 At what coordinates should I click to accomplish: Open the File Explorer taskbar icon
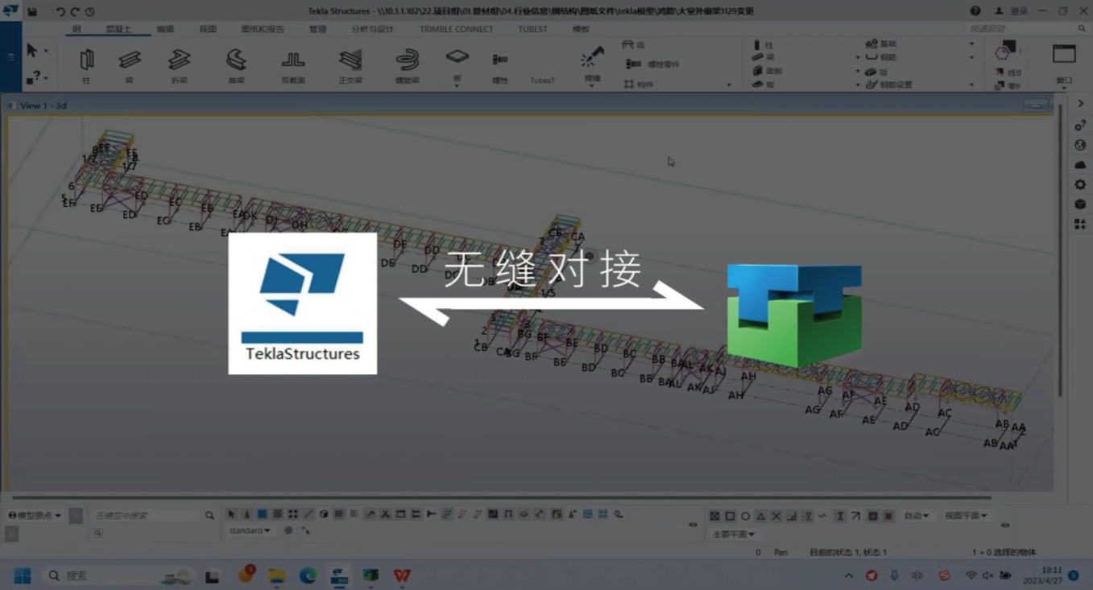(277, 576)
